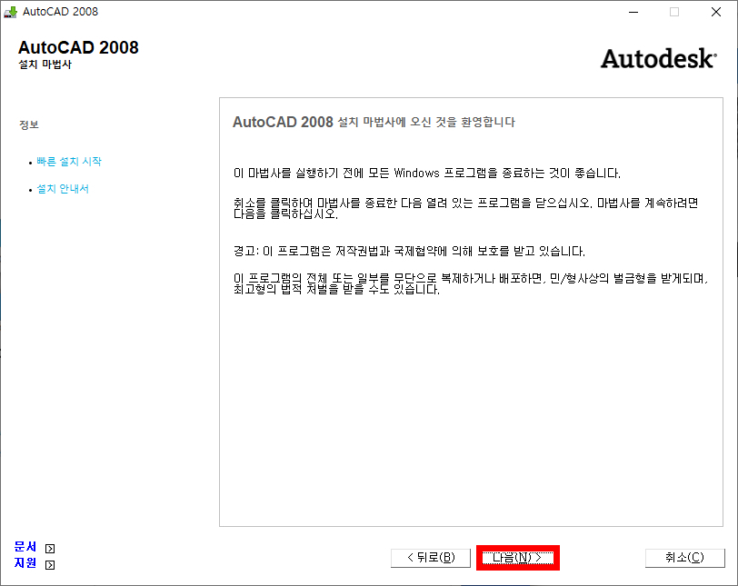Viewport: 738px width, 586px height.
Task: Click the AutoCAD installer icon in title bar
Action: point(10,12)
